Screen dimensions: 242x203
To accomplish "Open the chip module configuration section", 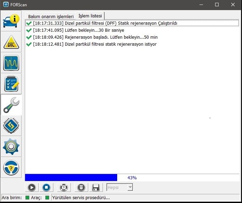I will pos(11,126).
